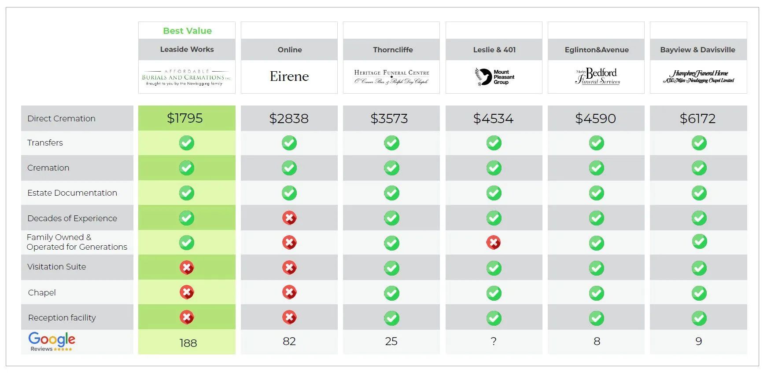The width and height of the screenshot is (771, 375).
Task: Click red X for Eirene Decades of Experience
Action: [289, 218]
